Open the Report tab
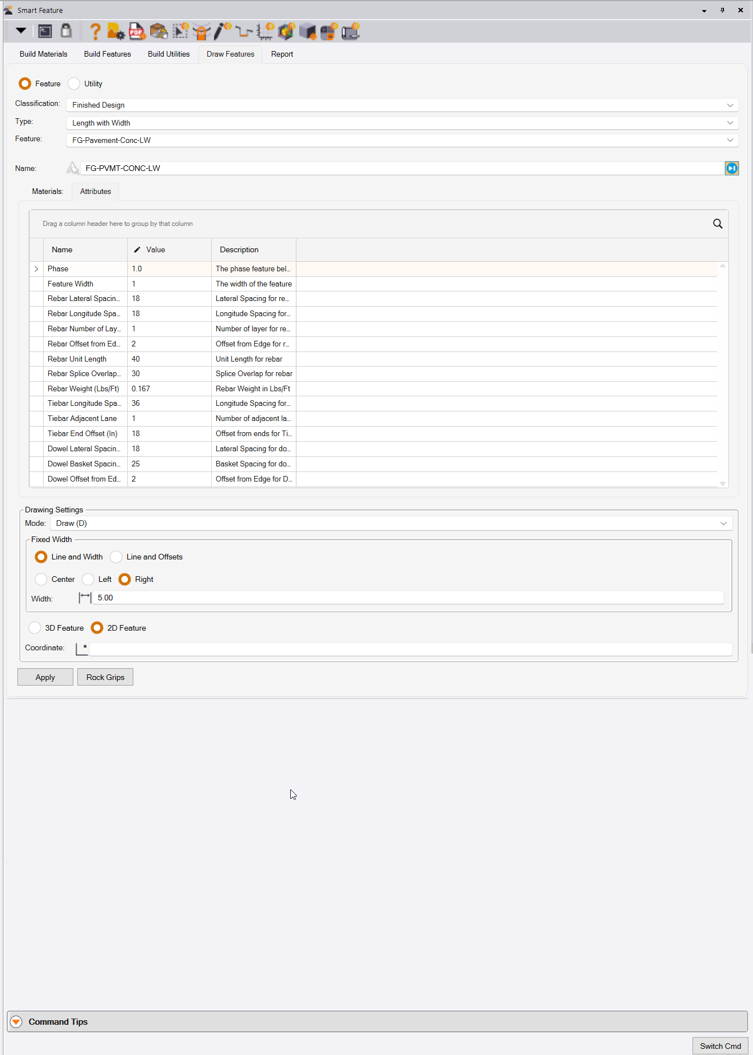 pos(282,54)
